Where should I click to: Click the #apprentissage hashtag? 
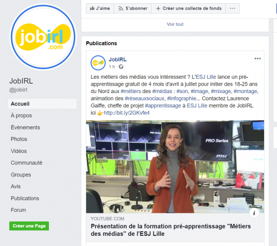(163, 105)
